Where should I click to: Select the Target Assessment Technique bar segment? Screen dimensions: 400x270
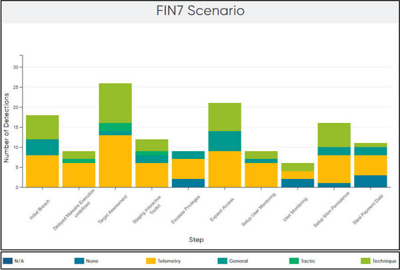[115, 103]
